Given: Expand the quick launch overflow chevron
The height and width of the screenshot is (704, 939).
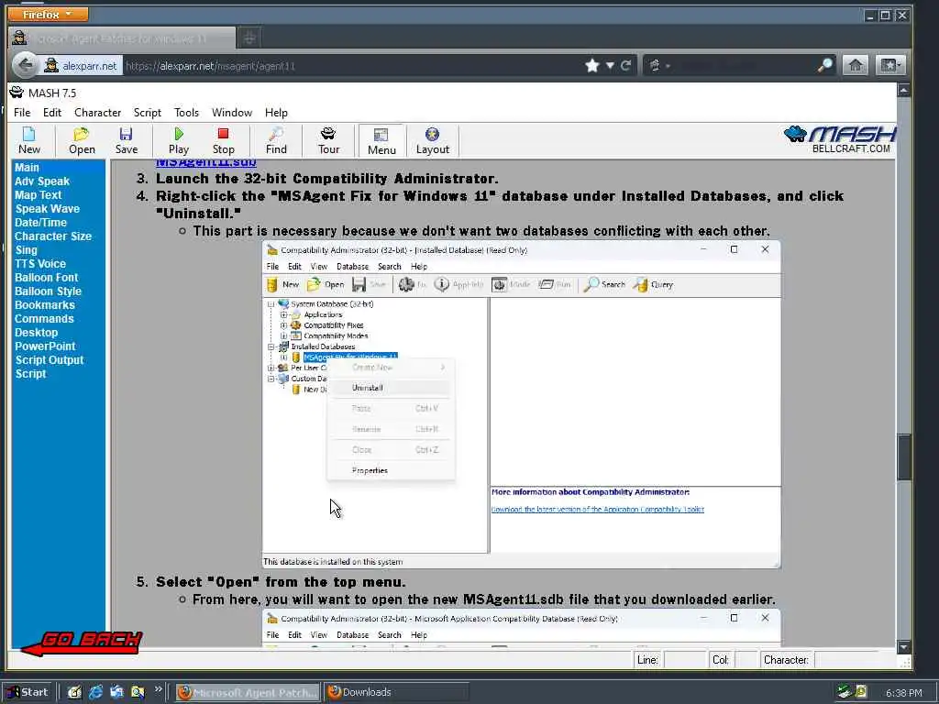Looking at the screenshot, I should click(x=158, y=689).
